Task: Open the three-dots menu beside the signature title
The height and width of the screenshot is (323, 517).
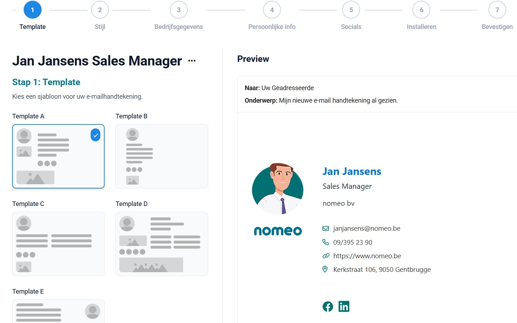Action: [x=192, y=61]
